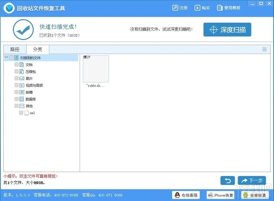274x201 pixels.
Task: Switch to the 分类 tab
Action: point(38,49)
